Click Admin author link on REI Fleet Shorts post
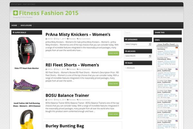 click(50, 69)
